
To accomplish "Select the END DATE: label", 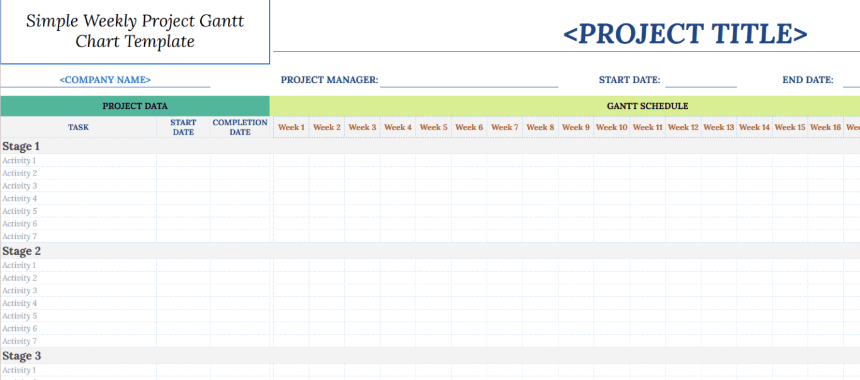I will click(x=808, y=80).
